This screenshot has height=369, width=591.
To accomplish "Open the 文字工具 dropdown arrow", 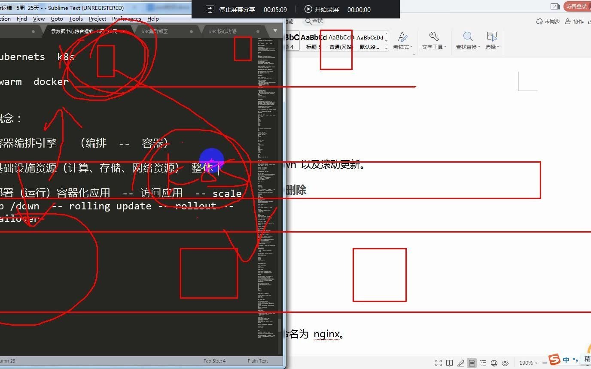I will [445, 47].
